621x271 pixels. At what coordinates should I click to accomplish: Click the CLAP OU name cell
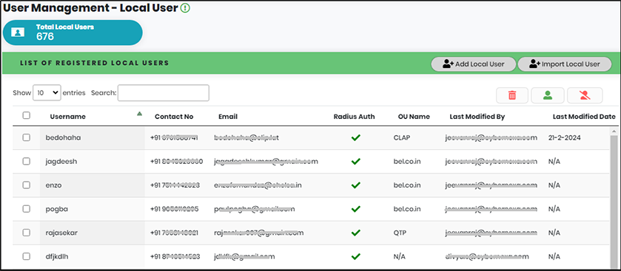click(x=402, y=137)
